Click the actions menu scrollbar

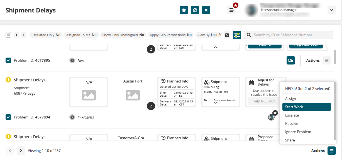click(335, 111)
